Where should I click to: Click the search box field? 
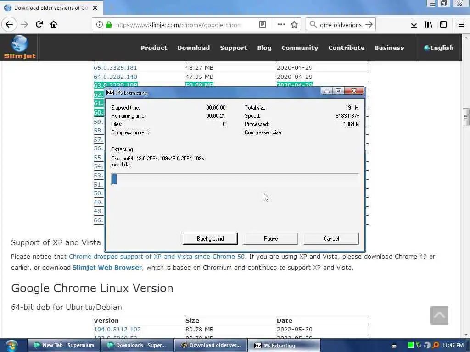(341, 25)
